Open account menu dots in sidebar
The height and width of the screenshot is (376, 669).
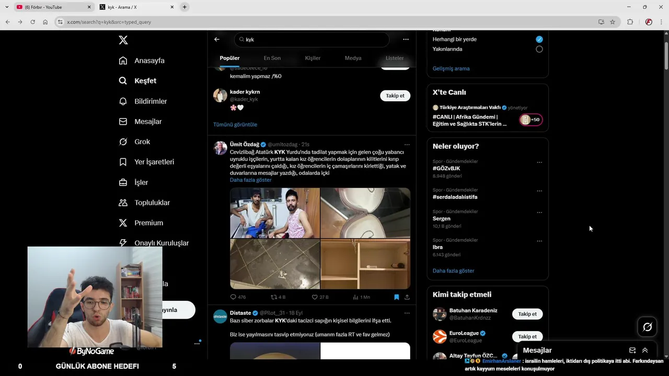197,344
